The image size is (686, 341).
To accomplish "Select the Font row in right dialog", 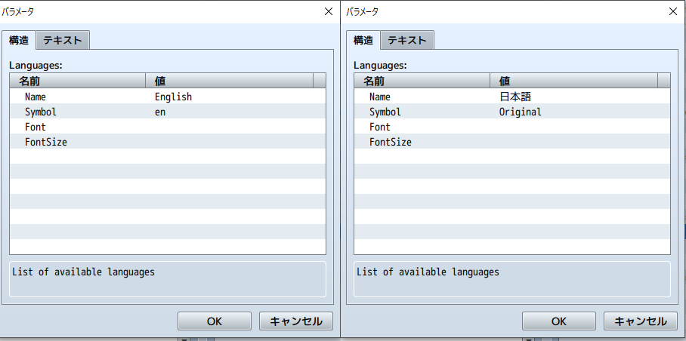I will pos(511,127).
